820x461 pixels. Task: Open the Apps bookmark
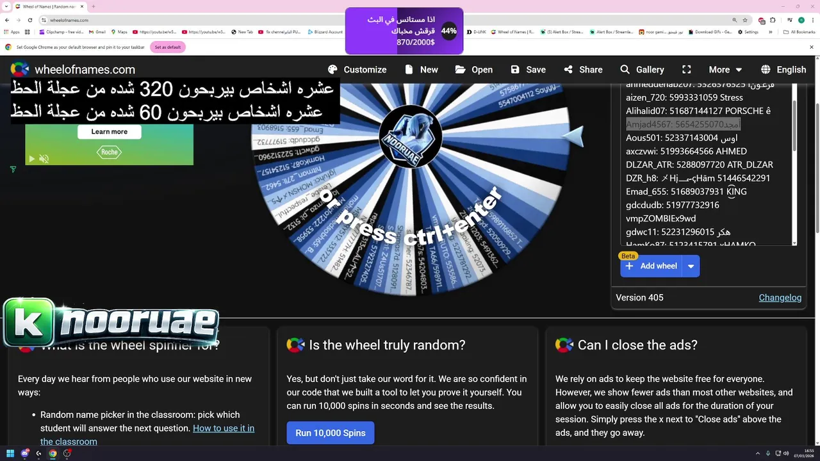(12, 32)
